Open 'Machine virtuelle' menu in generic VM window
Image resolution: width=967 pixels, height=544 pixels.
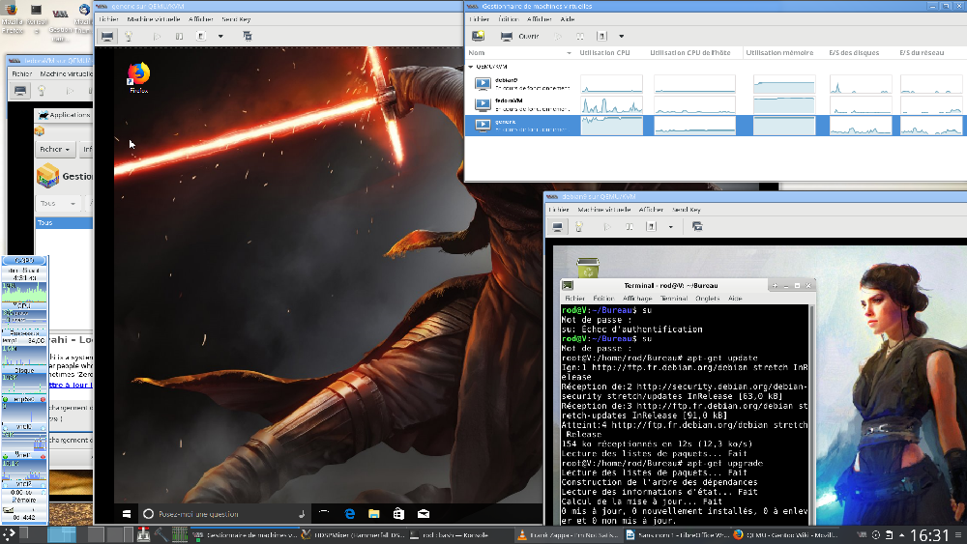tap(154, 18)
